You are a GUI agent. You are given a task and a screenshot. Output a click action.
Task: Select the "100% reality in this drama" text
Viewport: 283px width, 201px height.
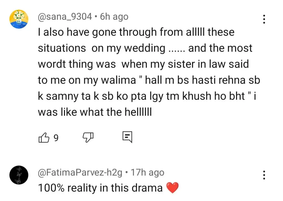pos(100,188)
